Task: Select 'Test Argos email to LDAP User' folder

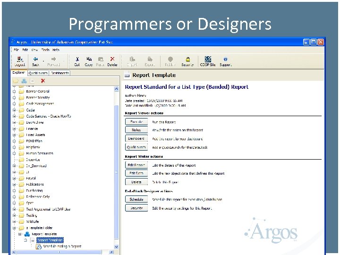Action: [x=48, y=210]
